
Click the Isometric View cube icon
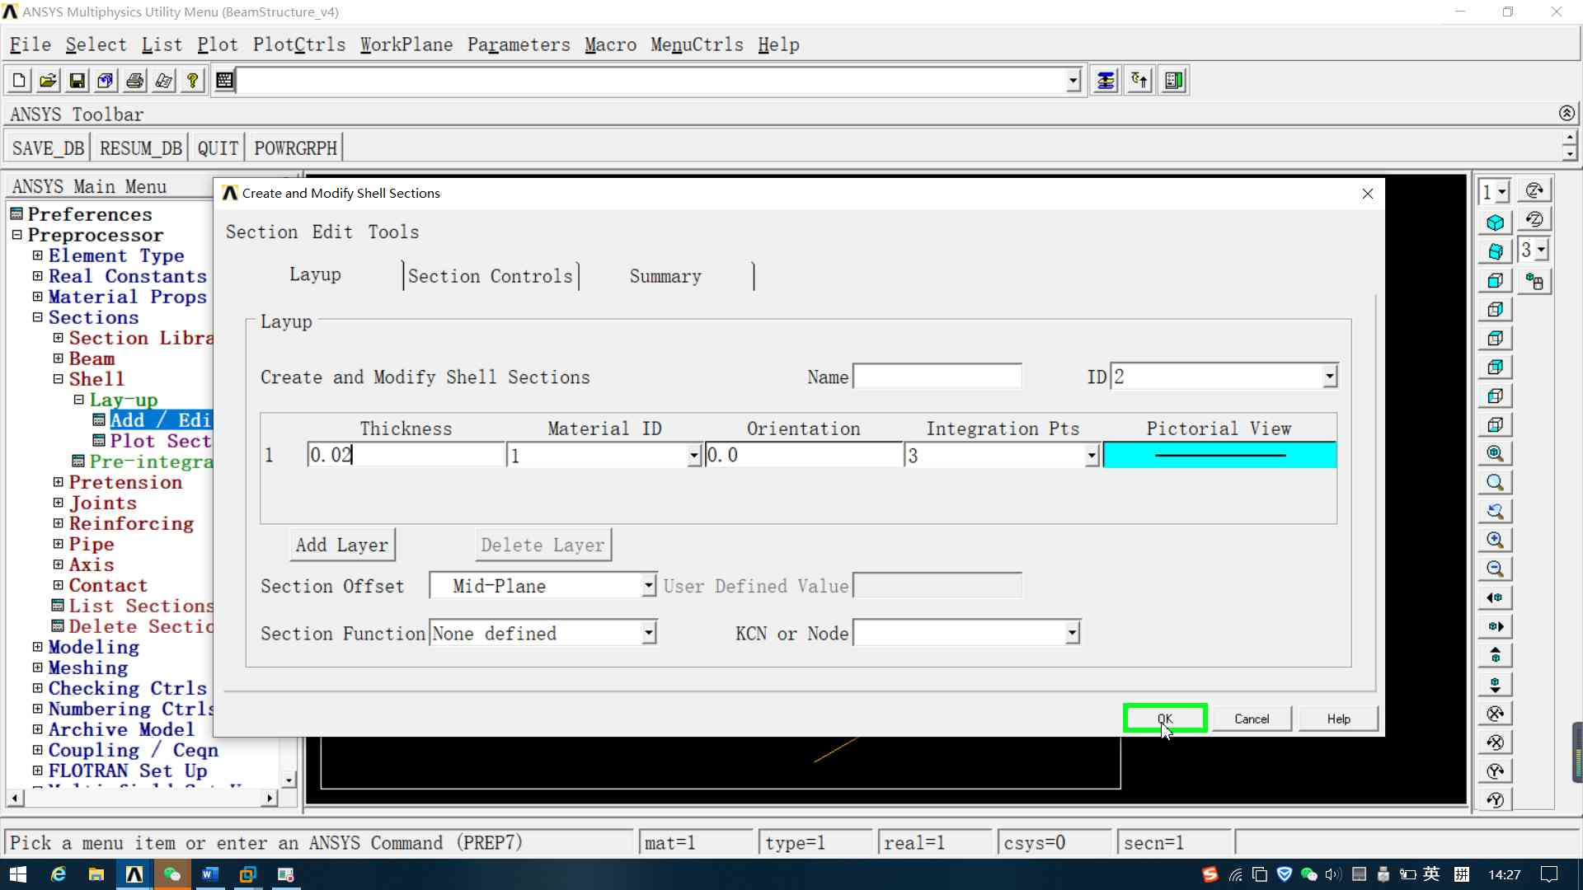(1495, 222)
